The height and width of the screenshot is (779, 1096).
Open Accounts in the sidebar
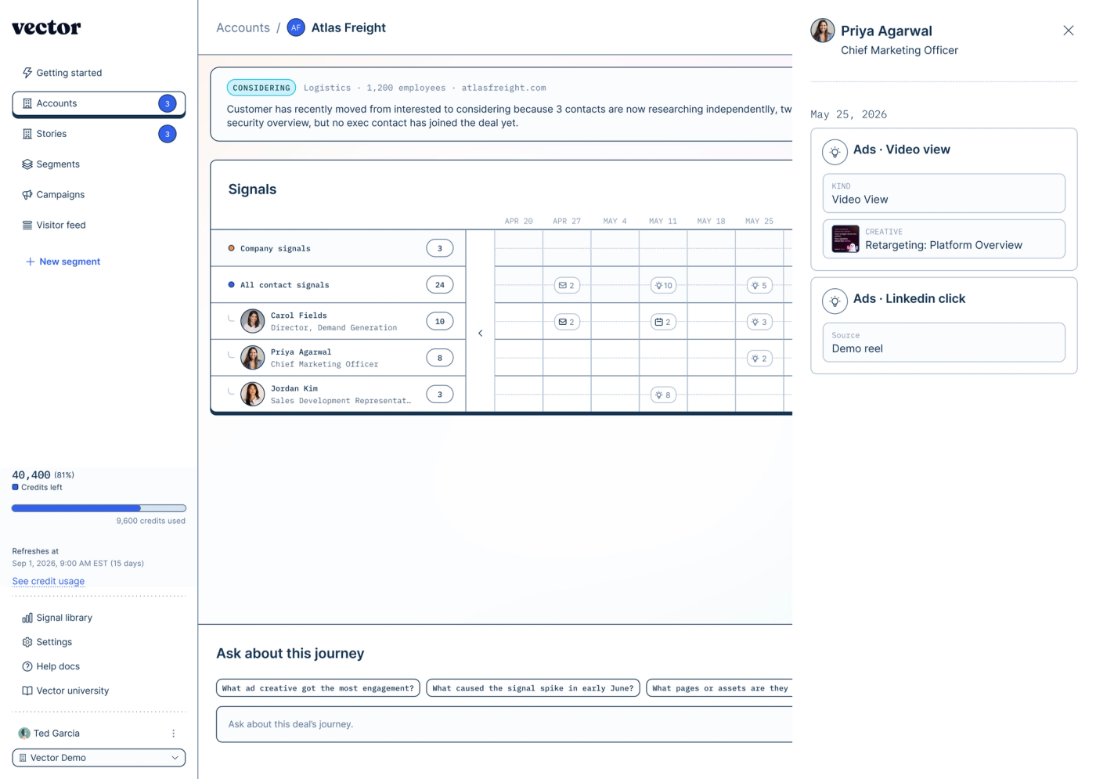99,103
